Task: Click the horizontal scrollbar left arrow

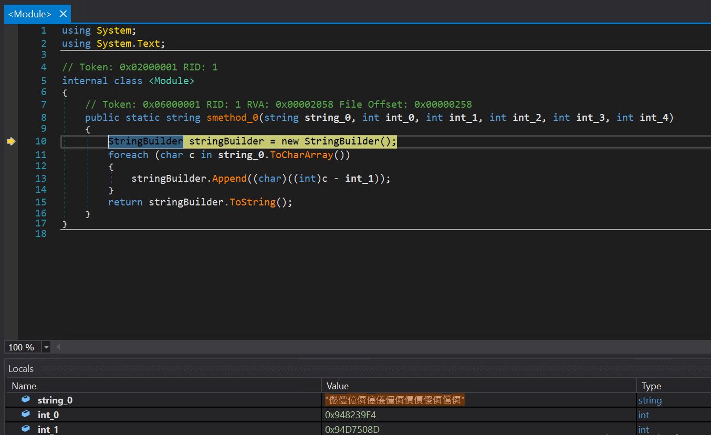Action: tap(58, 347)
